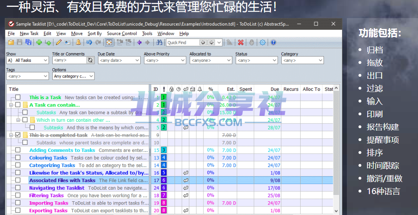Find next match in Quick Find
The height and width of the screenshot is (215, 418).
tap(211, 42)
